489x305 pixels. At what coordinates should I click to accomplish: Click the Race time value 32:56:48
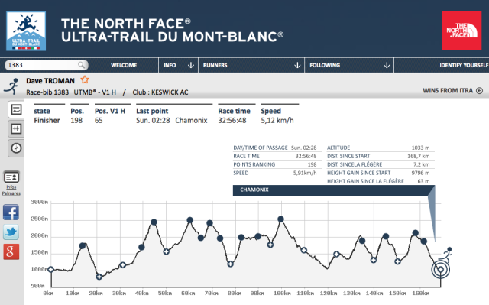pos(232,120)
